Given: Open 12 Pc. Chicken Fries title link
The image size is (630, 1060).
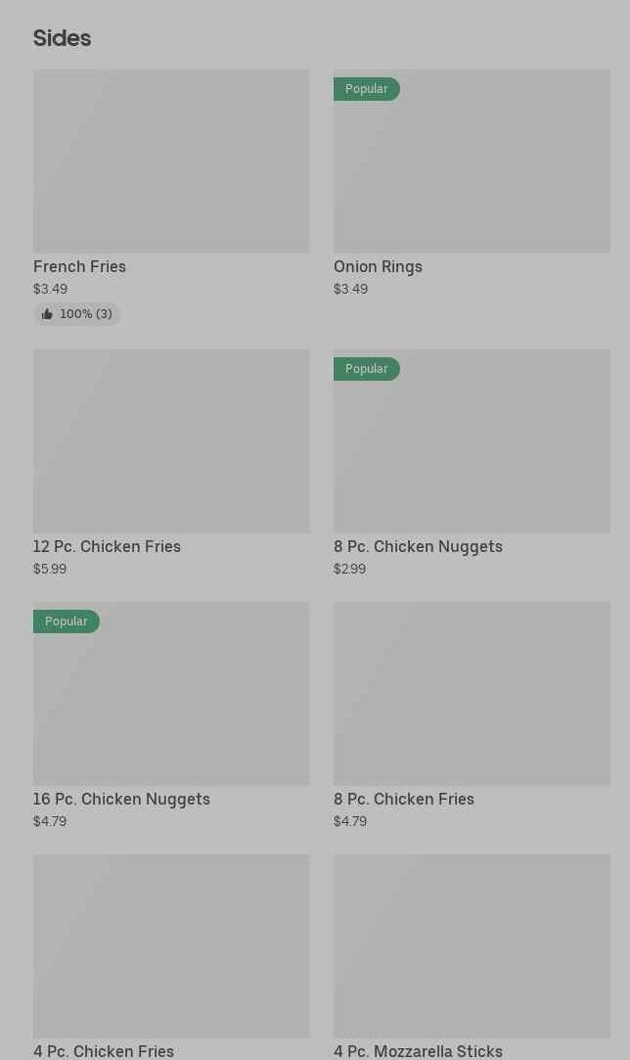Looking at the screenshot, I should 107,547.
